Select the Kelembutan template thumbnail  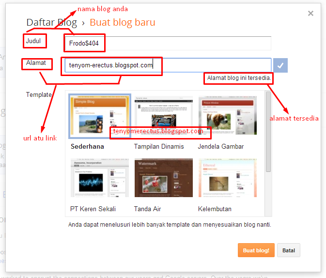[228, 178]
